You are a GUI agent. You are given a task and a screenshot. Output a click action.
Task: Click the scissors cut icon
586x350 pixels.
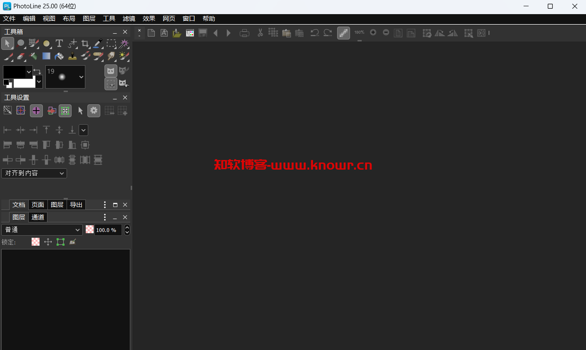coord(260,33)
